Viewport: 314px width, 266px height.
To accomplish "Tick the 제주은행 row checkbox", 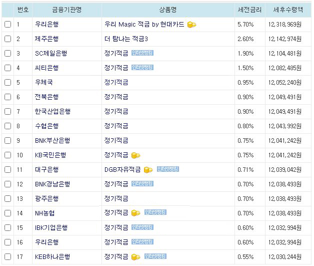I will 7,39.
